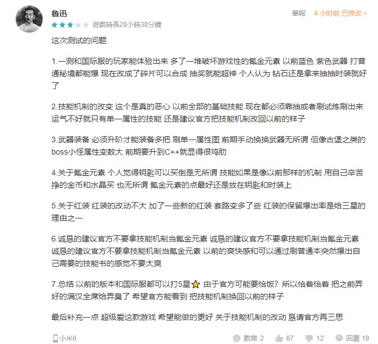Screen dimensions: 378x344
Task: Click the 歡樂 2 reaction count
Action: pyautogui.click(x=254, y=338)
